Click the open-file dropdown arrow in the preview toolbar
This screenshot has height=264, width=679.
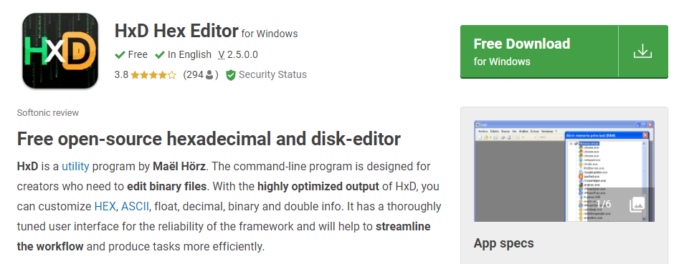click(x=490, y=137)
